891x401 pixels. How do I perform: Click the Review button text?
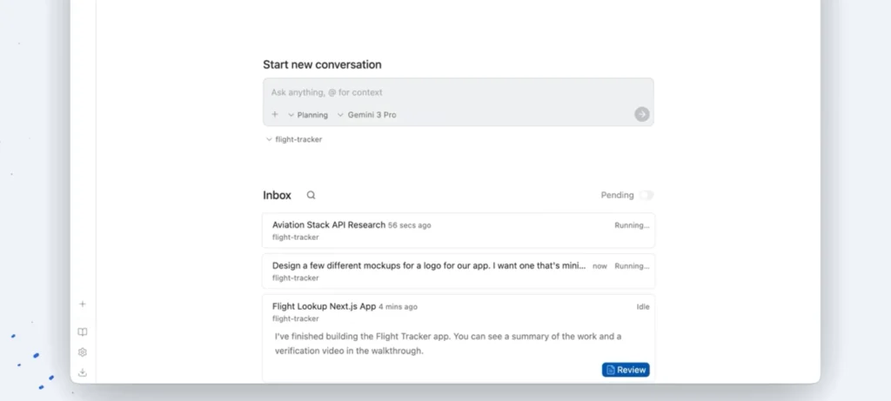point(632,370)
